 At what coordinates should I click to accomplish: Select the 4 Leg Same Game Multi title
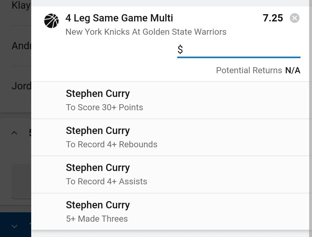coord(119,18)
